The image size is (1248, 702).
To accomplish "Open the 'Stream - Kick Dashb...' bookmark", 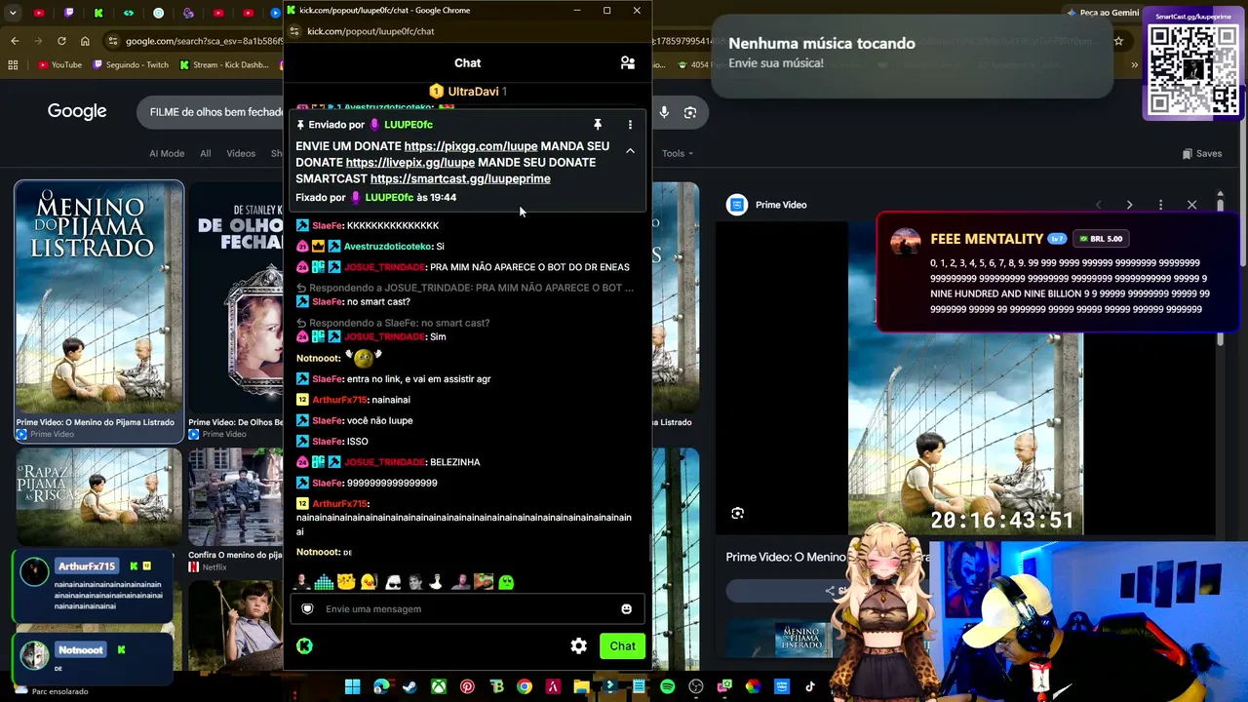I will coord(225,65).
